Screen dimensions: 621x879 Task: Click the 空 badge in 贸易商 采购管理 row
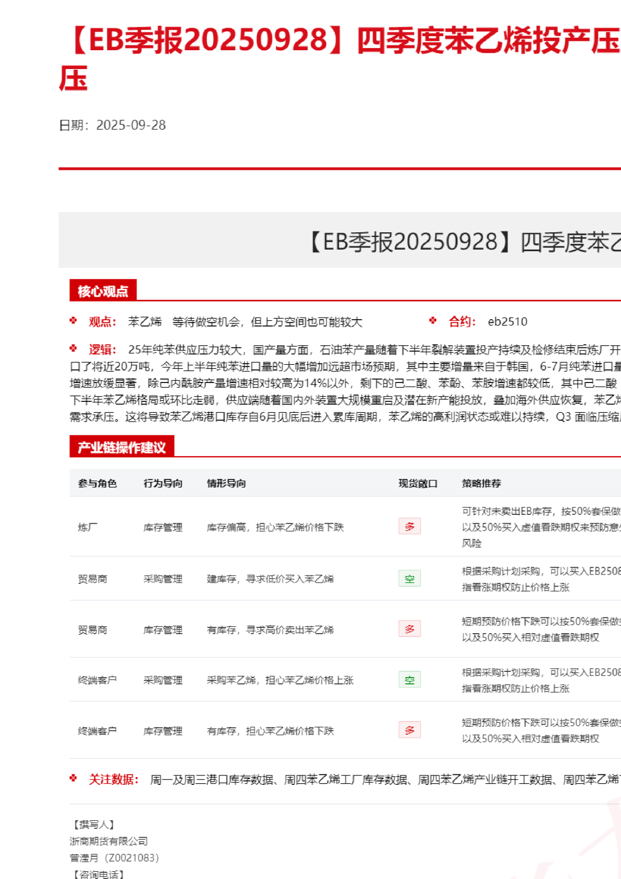tap(409, 578)
